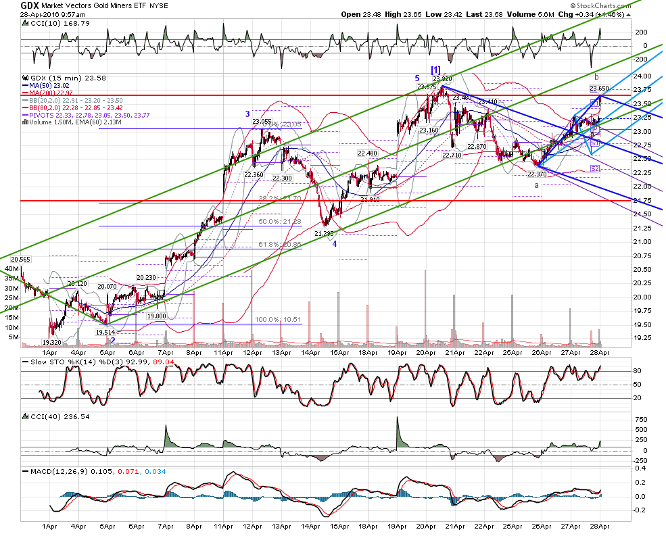This screenshot has width=666, height=536.
Task: Click the 19.514 price label
Action: [105, 333]
